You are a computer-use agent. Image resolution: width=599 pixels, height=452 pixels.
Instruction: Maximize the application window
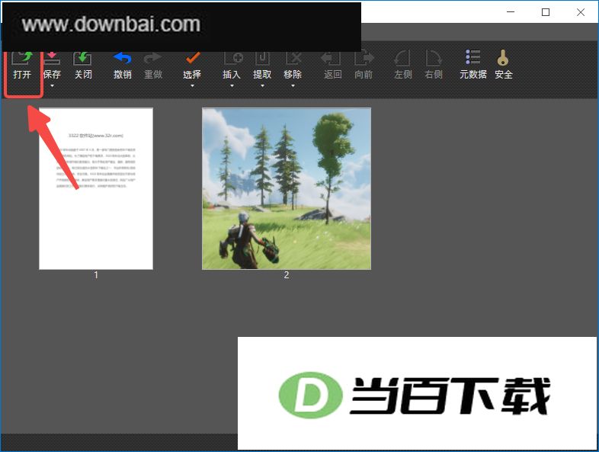(x=546, y=12)
